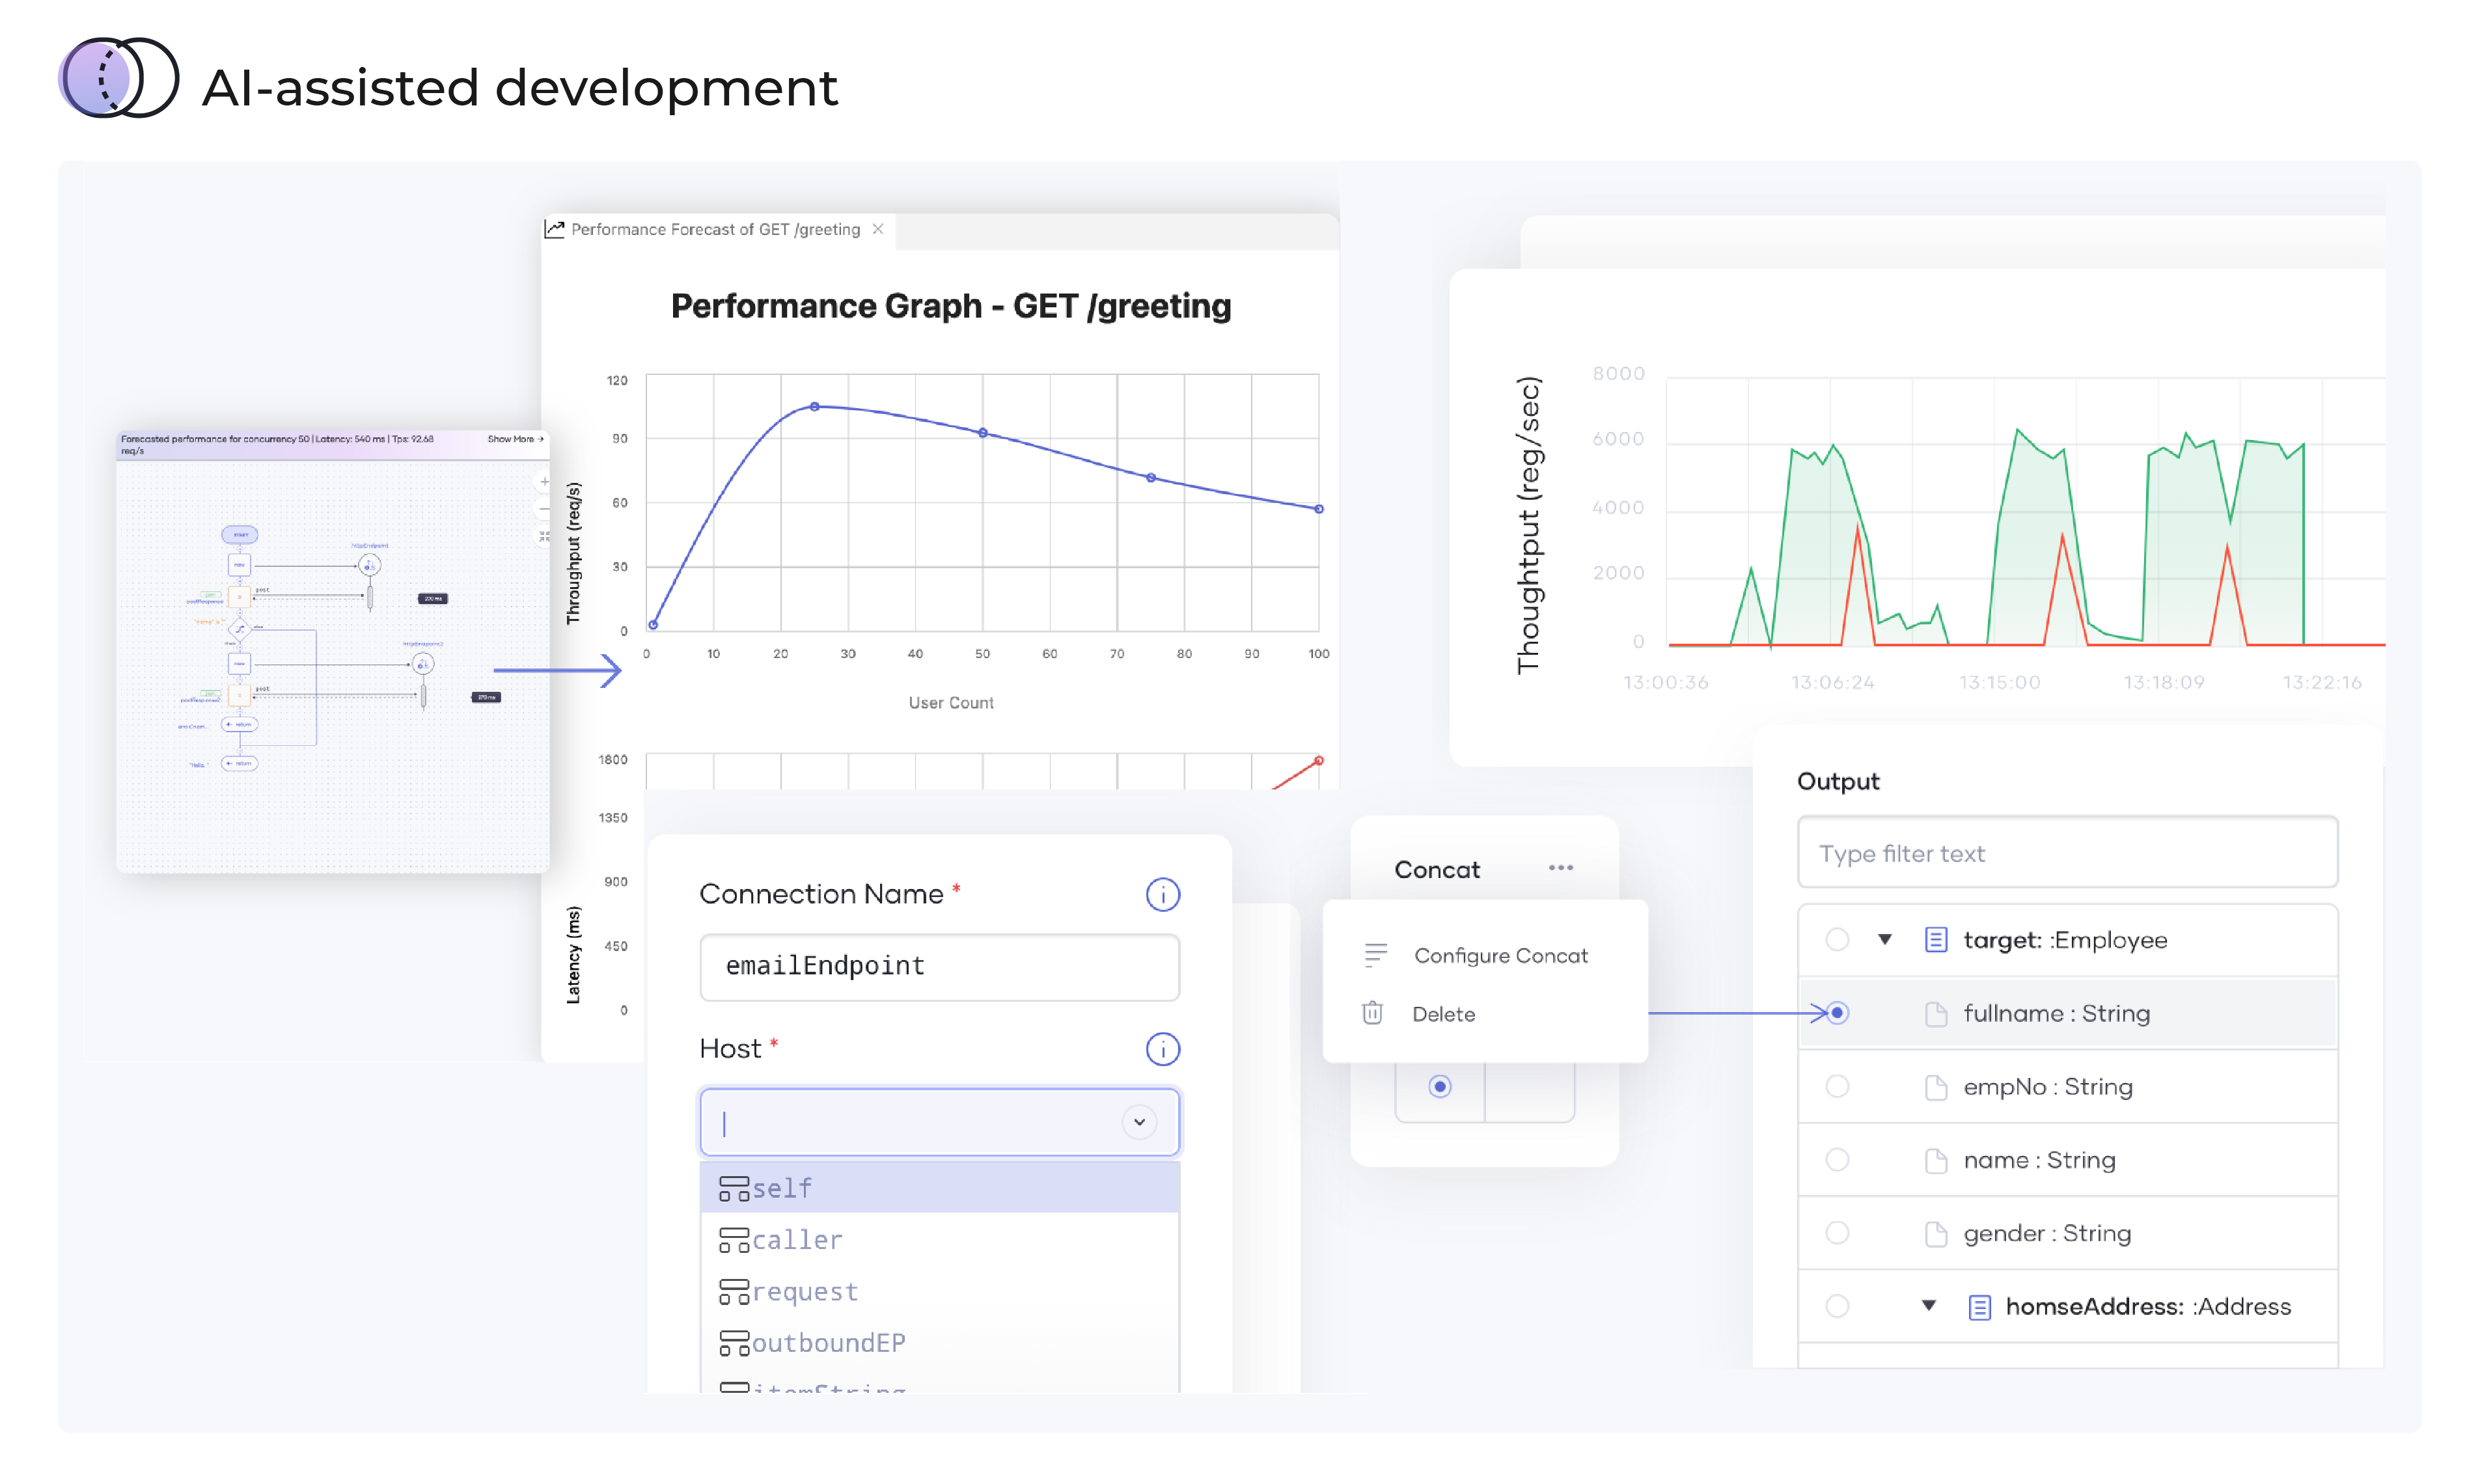This screenshot has width=2480, height=1484.
Task: Click the info icon beside Host
Action: [1162, 1049]
